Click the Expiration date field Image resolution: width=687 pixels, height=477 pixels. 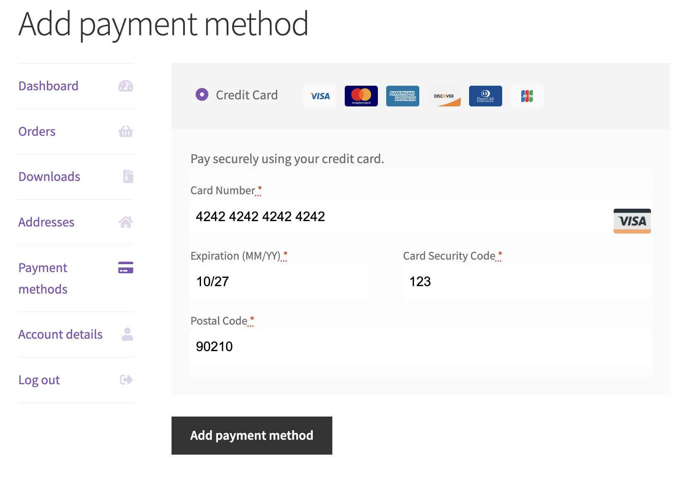tap(278, 282)
